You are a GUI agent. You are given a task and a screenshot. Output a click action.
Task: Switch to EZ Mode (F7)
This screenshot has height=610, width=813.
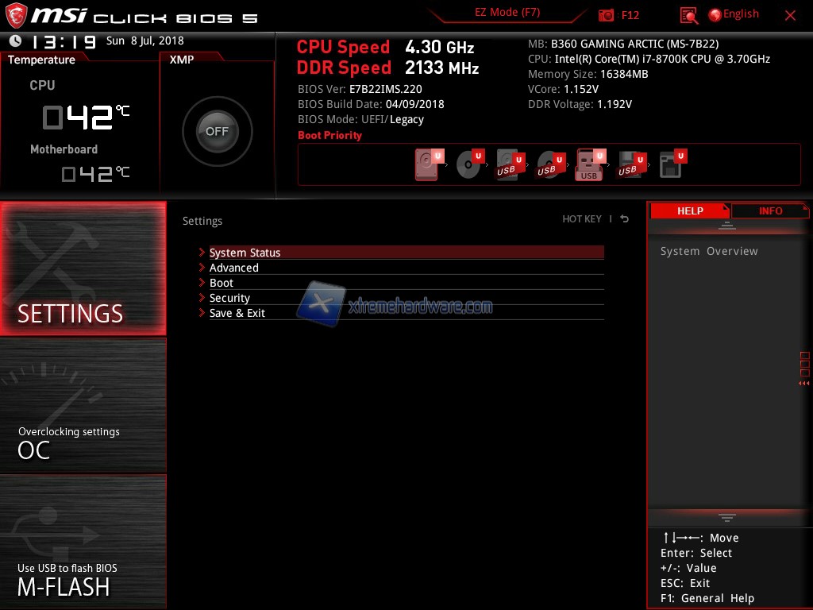tap(507, 13)
